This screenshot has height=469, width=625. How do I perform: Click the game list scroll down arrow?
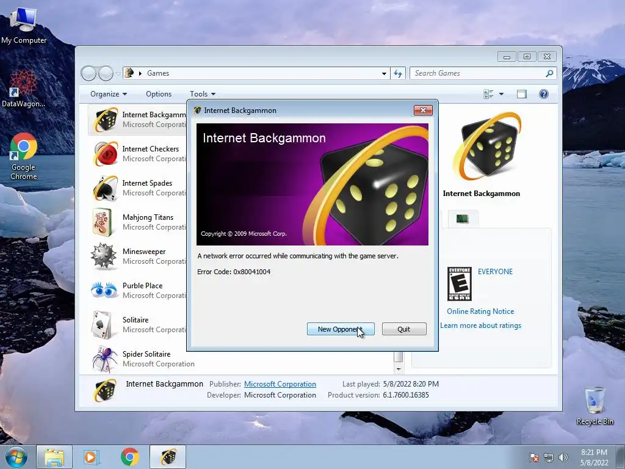click(x=399, y=369)
